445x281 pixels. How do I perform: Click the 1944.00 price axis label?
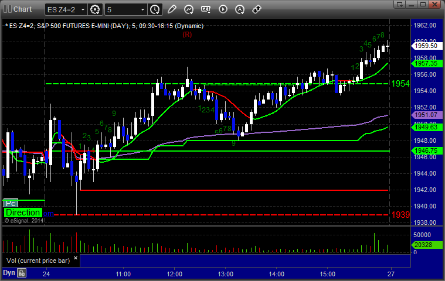[x=425, y=173]
